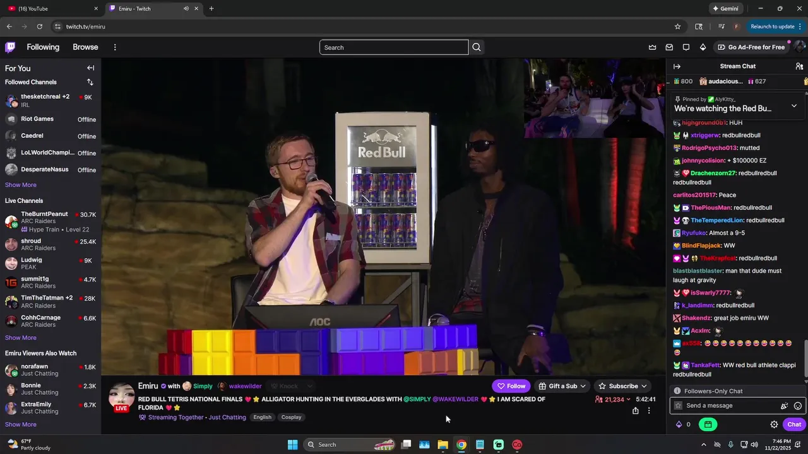
Task: Expand the 21,234 viewer count
Action: 612,400
